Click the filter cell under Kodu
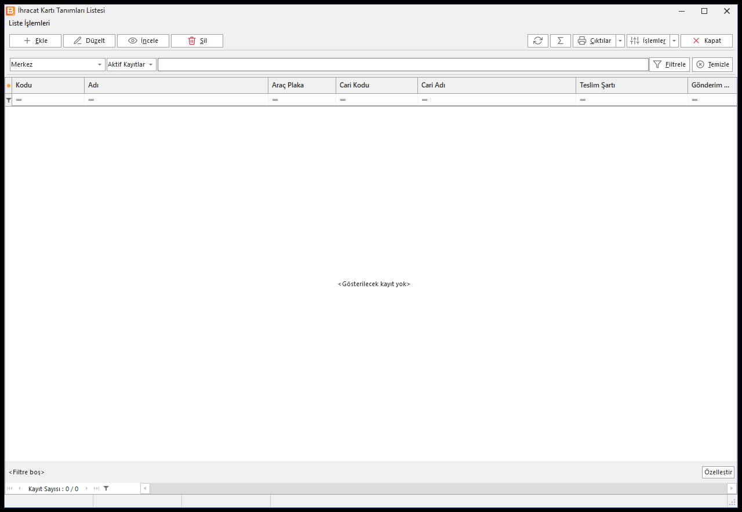 pyautogui.click(x=48, y=100)
